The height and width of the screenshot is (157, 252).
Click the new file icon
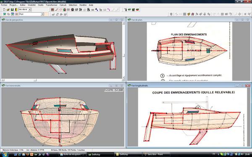pos(4,10)
